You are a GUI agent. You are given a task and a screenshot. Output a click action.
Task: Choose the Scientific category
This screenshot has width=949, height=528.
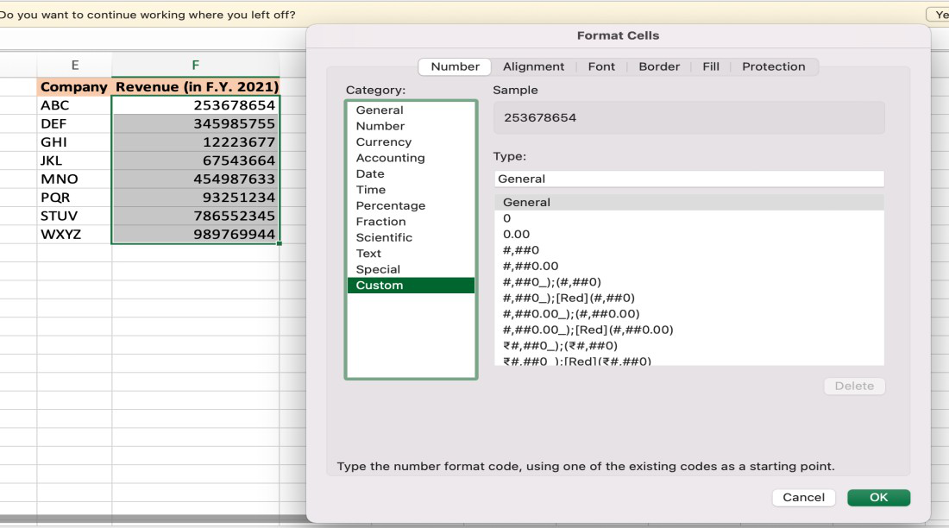(411, 237)
